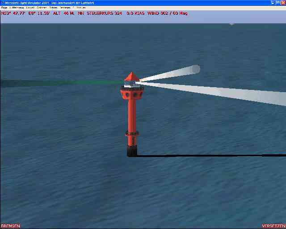Open the question mark help menu
Image resolution: width=286 pixels, height=229 pixels.
point(73,8)
